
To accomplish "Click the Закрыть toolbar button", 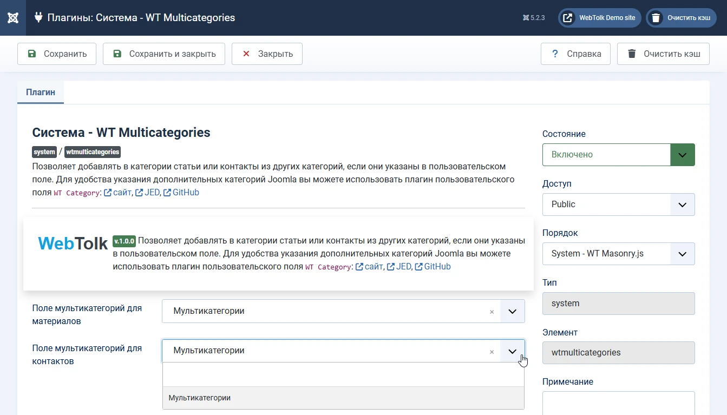I will tap(267, 54).
